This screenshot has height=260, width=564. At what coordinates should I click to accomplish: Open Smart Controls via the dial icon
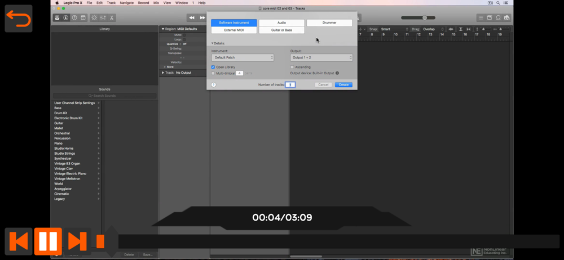[x=94, y=18]
